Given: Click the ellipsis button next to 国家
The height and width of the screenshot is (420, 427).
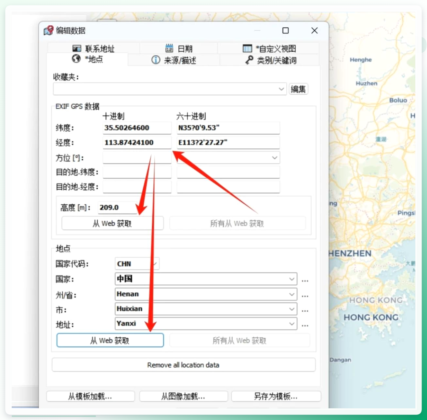Looking at the screenshot, I should click(305, 280).
